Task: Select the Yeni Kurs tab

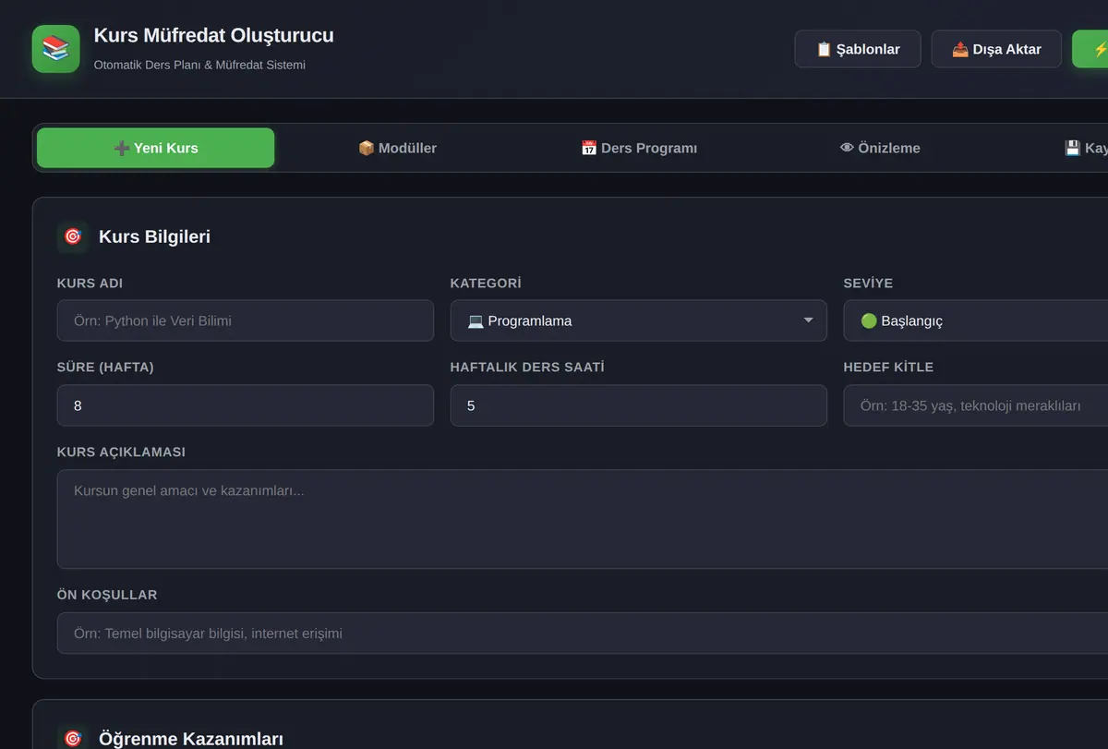Action: [x=156, y=148]
